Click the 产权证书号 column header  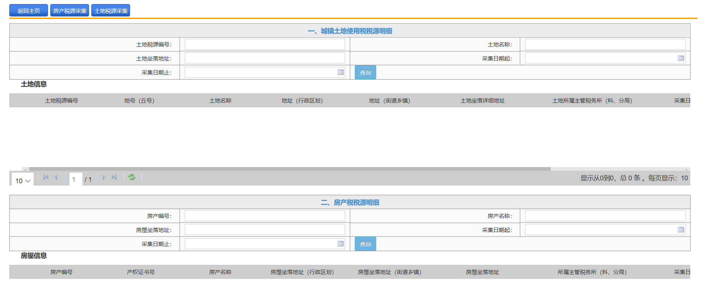point(141,272)
